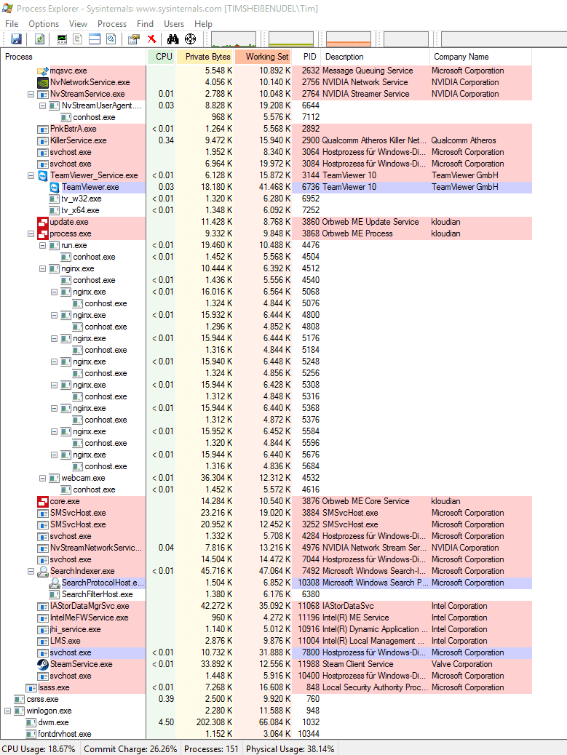
Task: Click the Refresh Now toolbar icon
Action: pyautogui.click(x=39, y=39)
